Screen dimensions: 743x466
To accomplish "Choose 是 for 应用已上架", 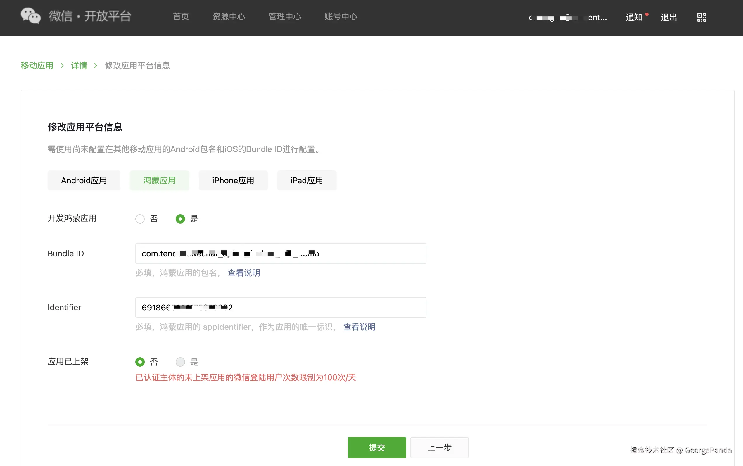I will point(180,362).
